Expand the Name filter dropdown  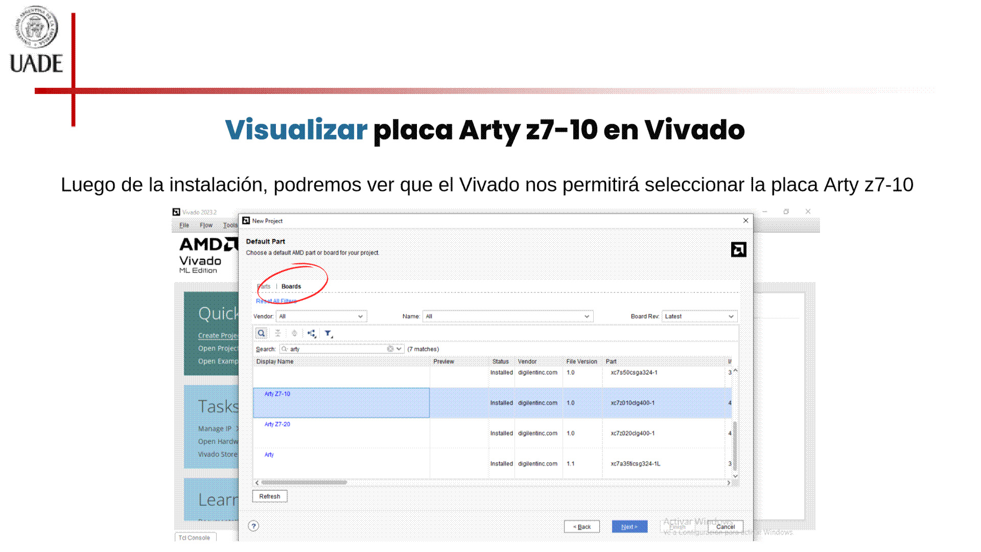click(x=507, y=316)
